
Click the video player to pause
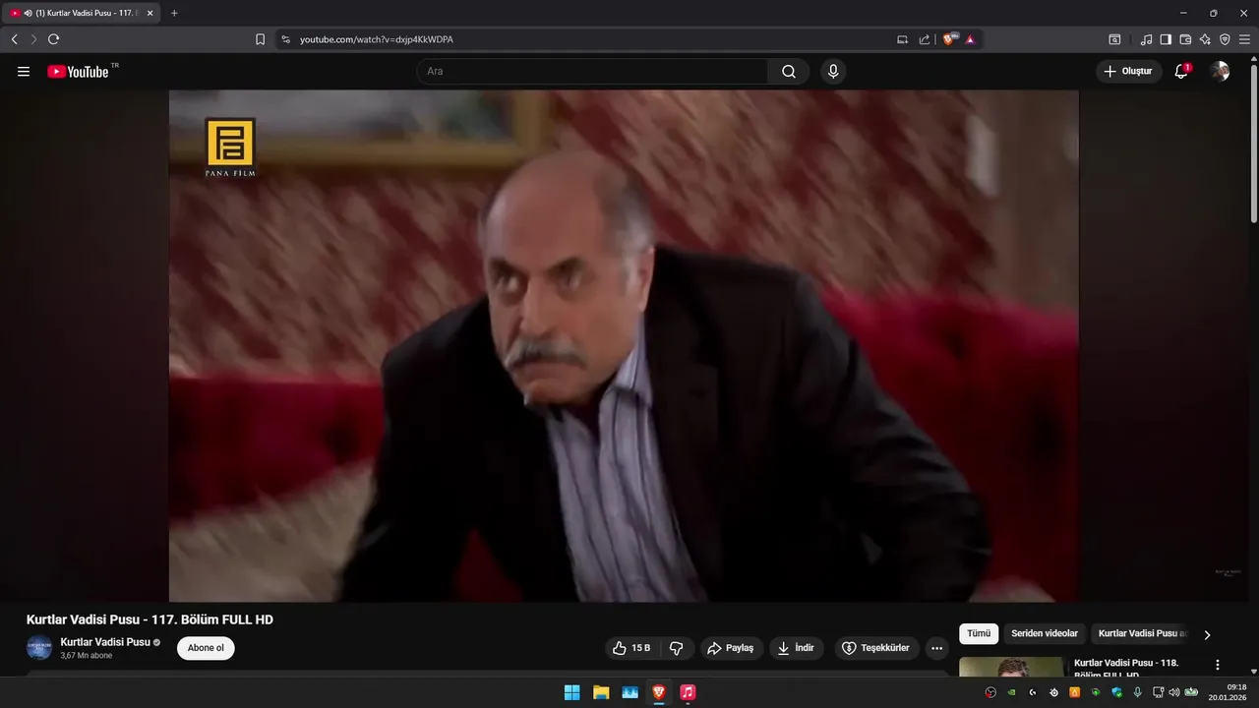tap(624, 346)
